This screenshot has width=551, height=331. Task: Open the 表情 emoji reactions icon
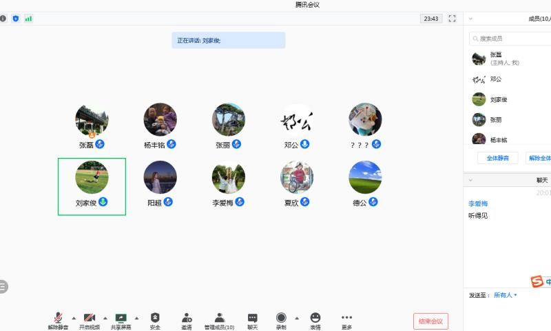point(315,320)
